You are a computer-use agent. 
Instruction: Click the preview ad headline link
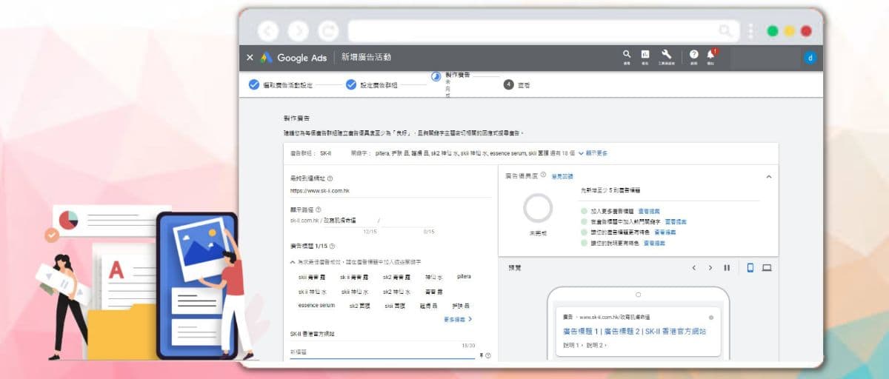point(635,331)
